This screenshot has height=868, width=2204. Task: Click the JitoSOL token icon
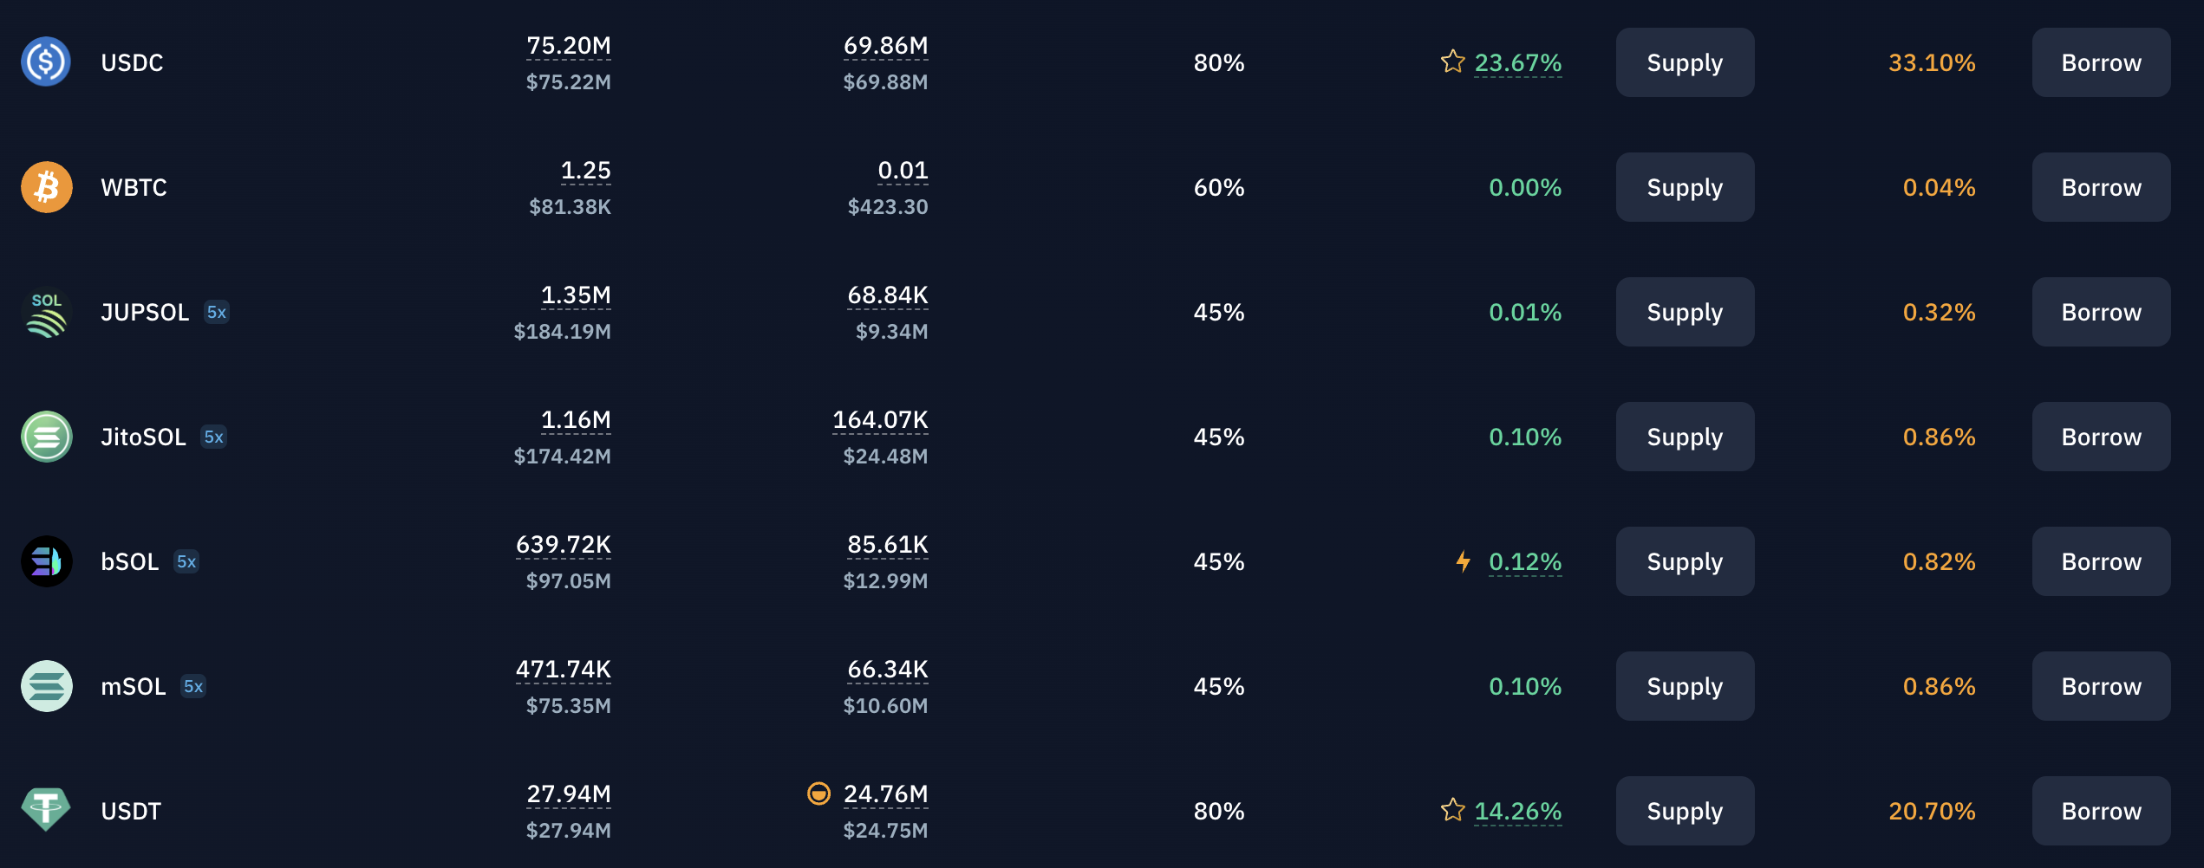pos(46,437)
